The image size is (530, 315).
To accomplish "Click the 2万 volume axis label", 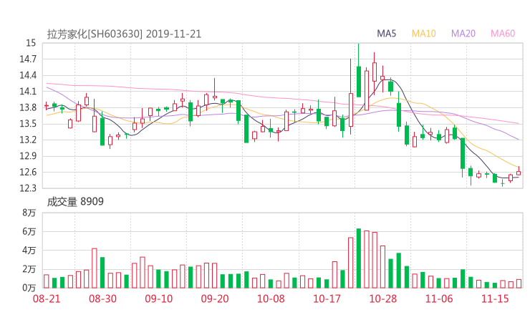I will [29, 269].
